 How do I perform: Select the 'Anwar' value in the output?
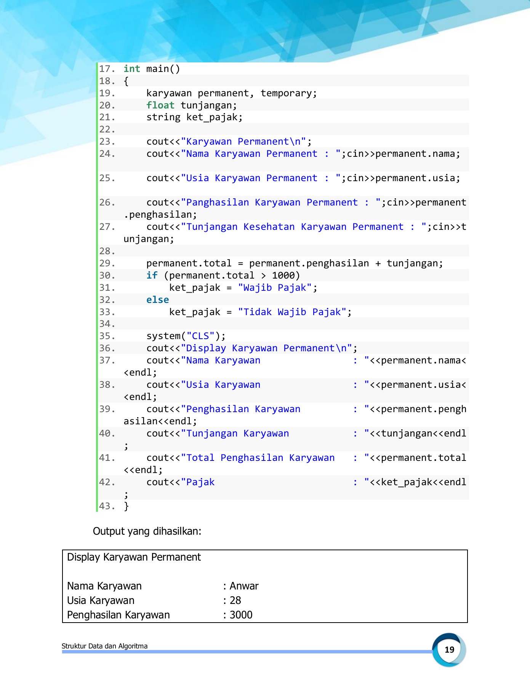tap(244, 586)
